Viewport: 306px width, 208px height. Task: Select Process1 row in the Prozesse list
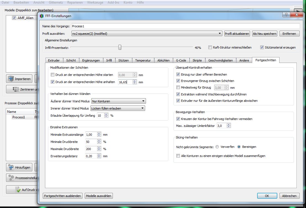[22, 117]
